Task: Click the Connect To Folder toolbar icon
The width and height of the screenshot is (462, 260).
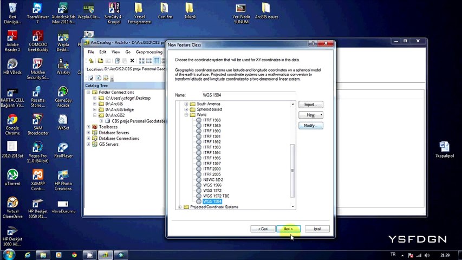Action: [100, 61]
